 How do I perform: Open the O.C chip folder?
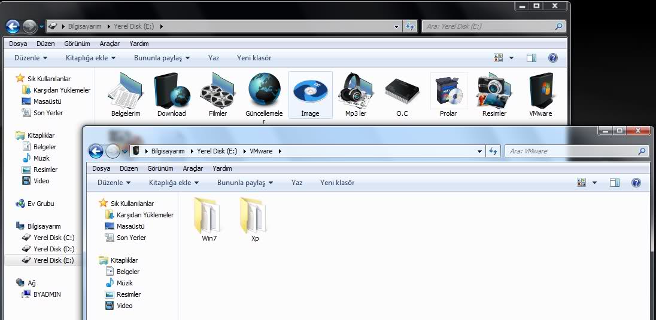click(x=402, y=91)
